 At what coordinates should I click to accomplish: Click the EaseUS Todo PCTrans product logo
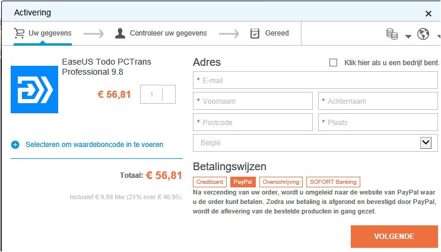[x=34, y=89]
